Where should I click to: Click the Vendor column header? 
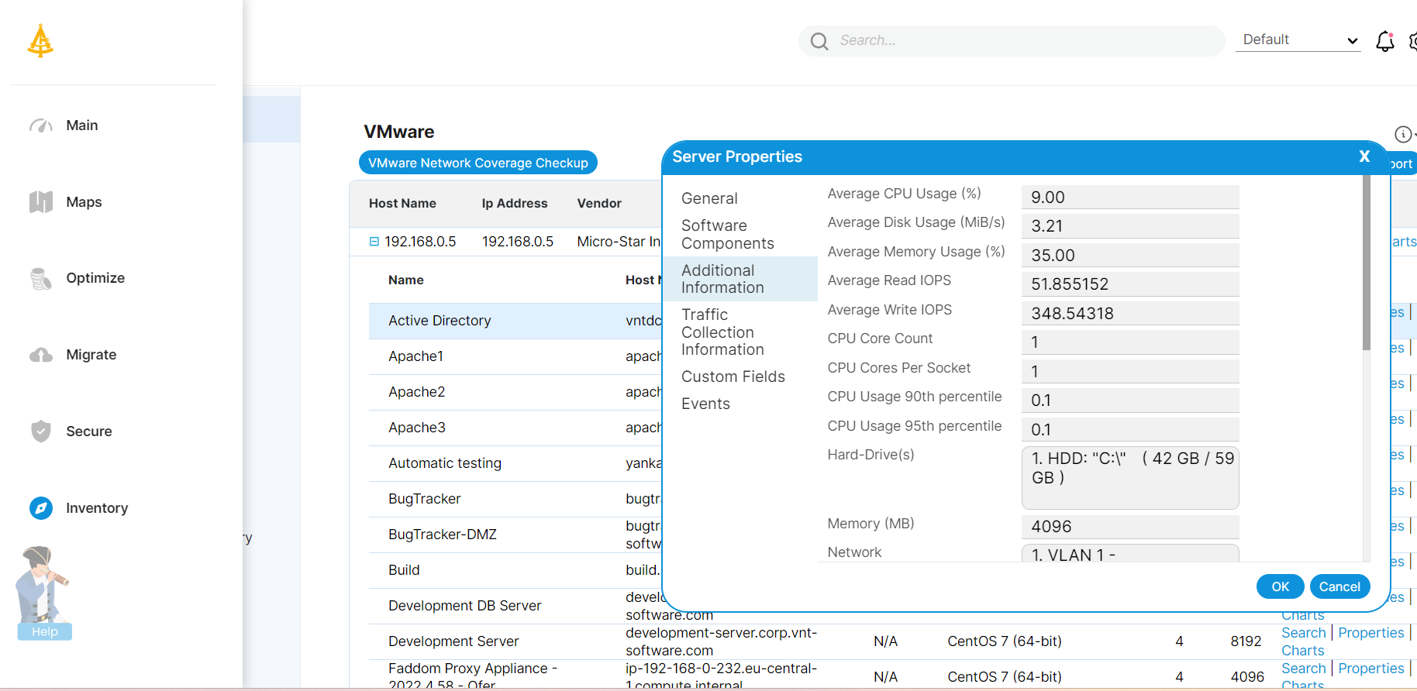pyautogui.click(x=599, y=203)
